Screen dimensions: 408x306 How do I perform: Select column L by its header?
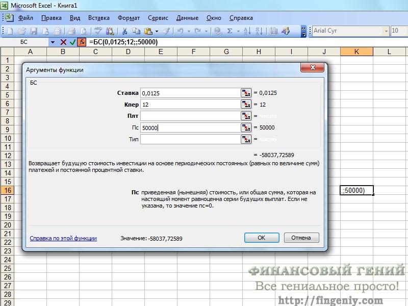[389, 52]
